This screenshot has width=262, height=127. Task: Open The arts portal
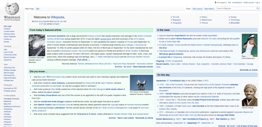[x=176, y=17]
